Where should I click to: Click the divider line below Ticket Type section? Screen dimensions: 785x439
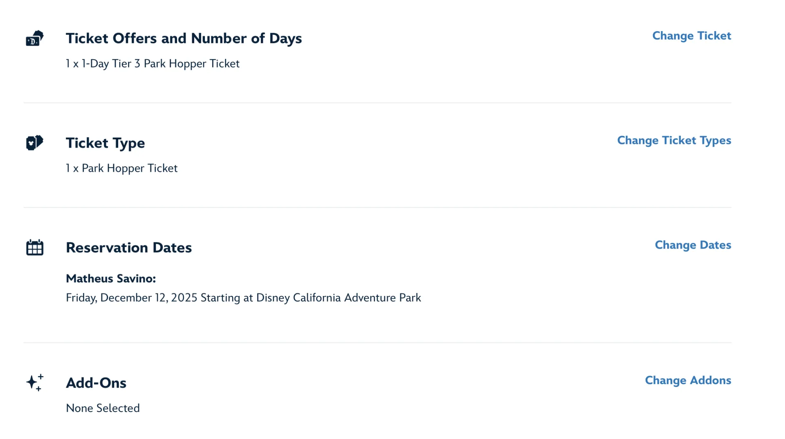click(x=377, y=207)
